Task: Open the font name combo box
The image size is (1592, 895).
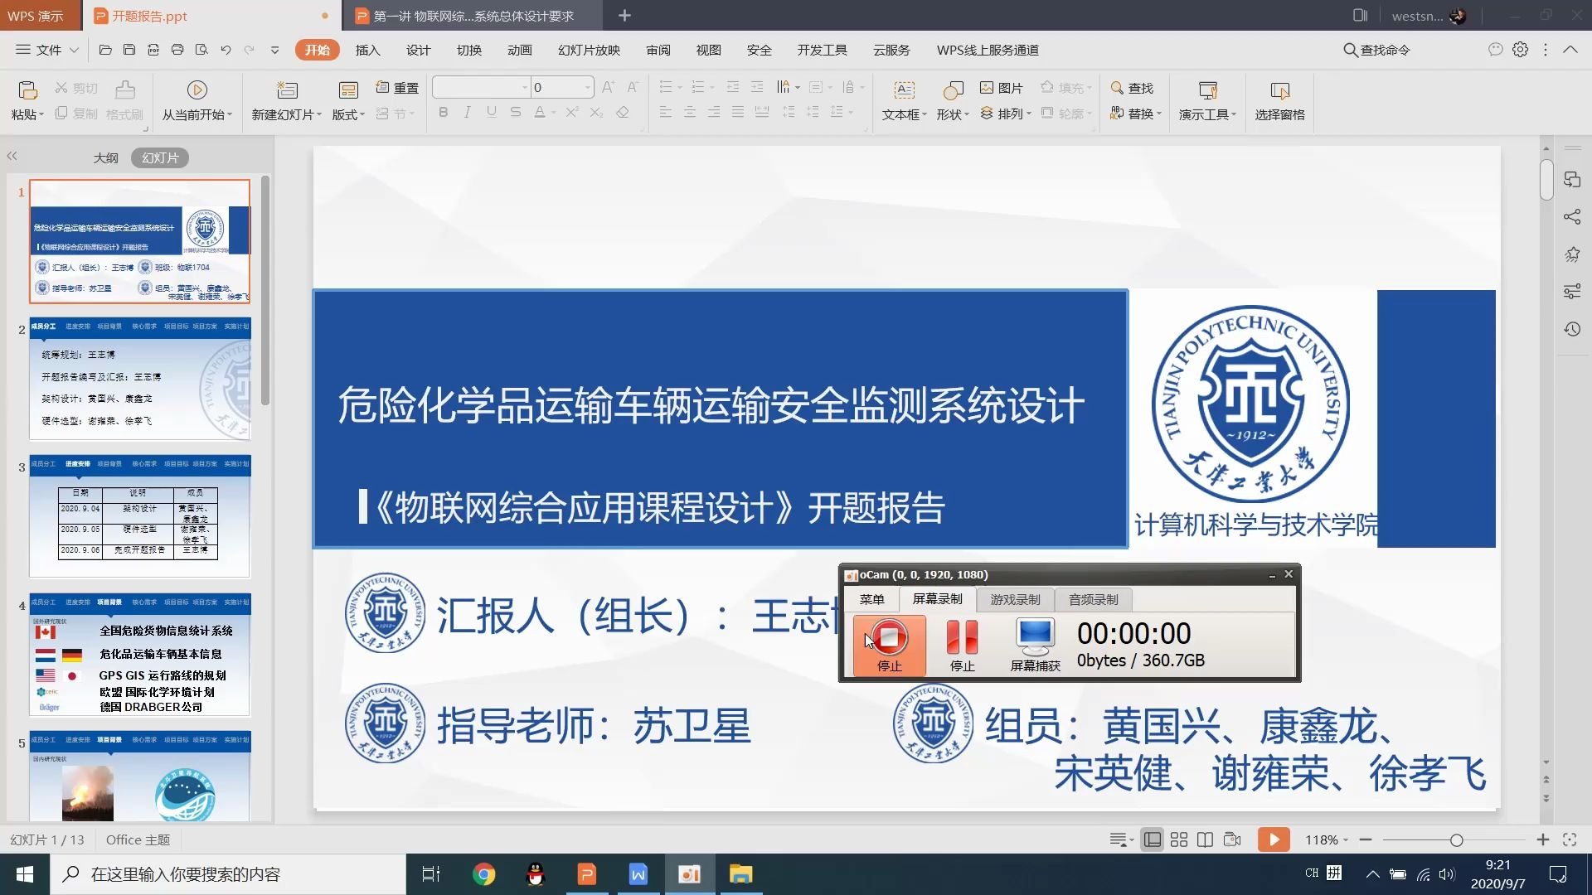Action: 481,87
